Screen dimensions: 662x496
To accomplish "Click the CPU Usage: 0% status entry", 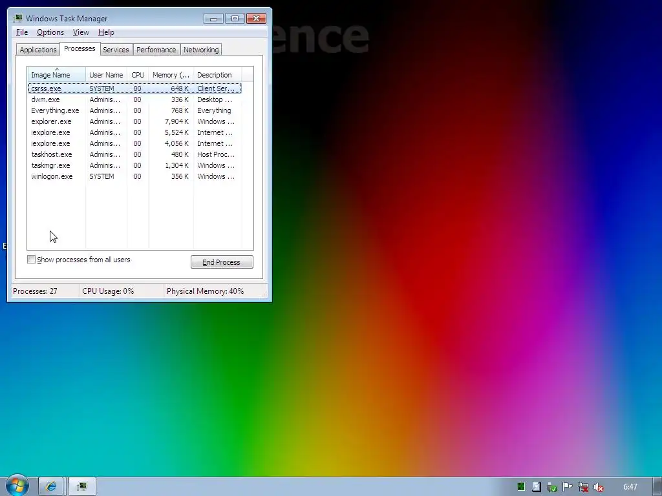I will click(x=108, y=291).
